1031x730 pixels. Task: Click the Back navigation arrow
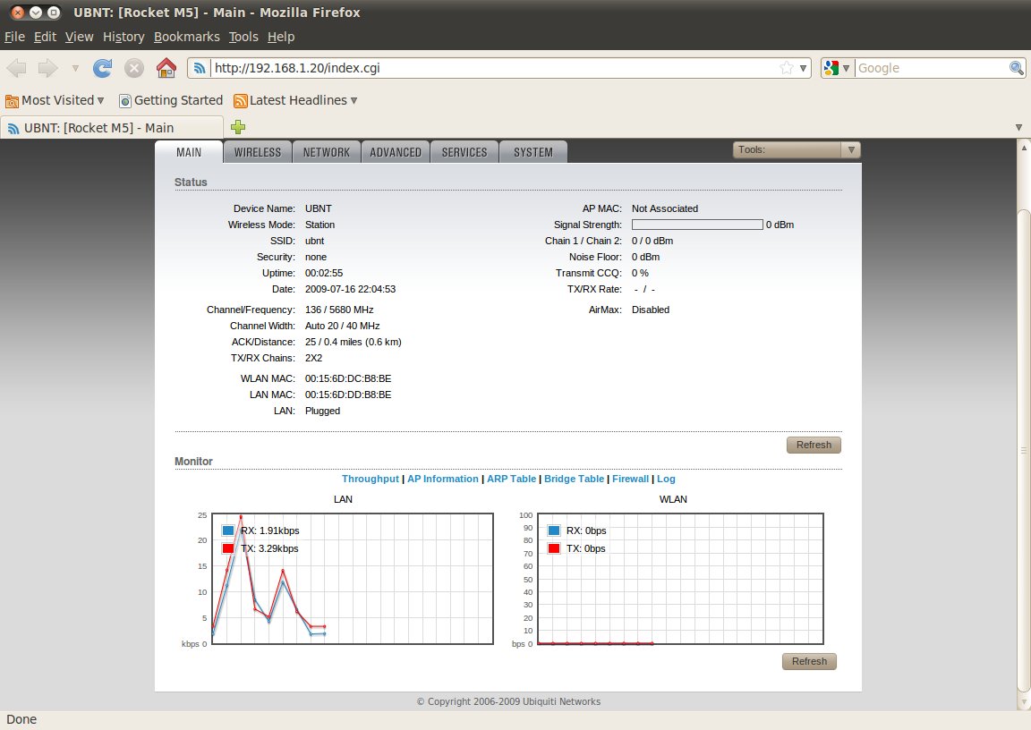coord(18,68)
